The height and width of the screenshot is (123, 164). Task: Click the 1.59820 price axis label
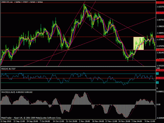(x=160, y=26)
